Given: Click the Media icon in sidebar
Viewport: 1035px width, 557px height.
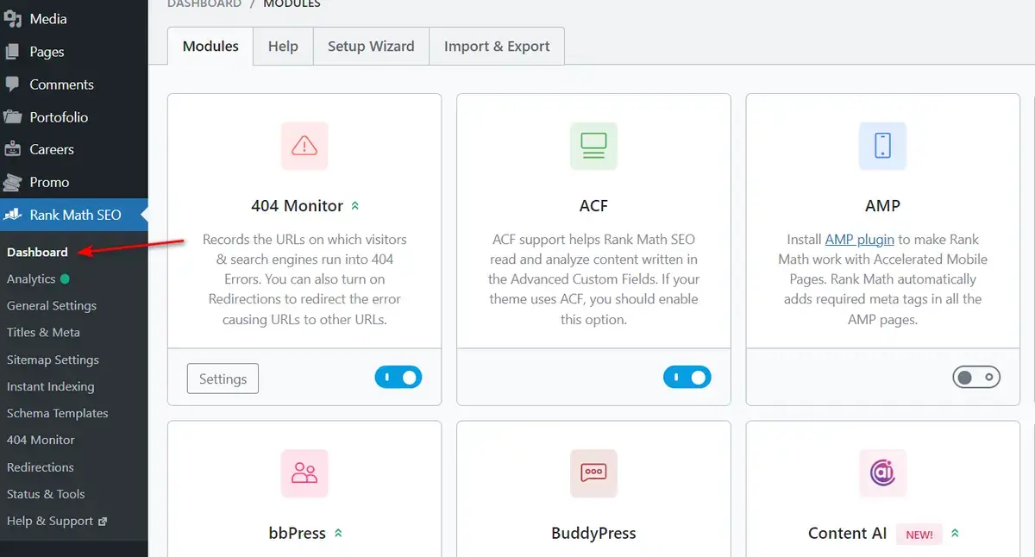Looking at the screenshot, I should click(x=12, y=19).
